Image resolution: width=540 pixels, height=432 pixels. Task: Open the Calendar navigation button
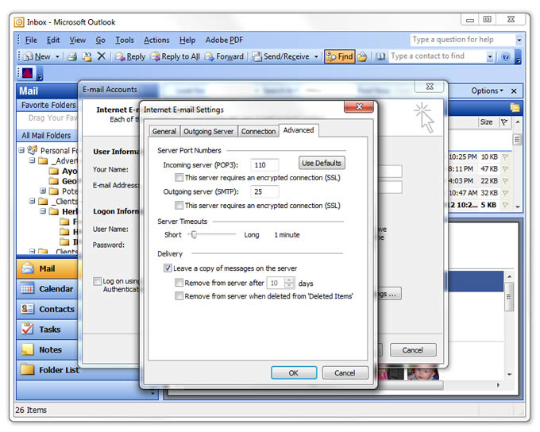47,289
